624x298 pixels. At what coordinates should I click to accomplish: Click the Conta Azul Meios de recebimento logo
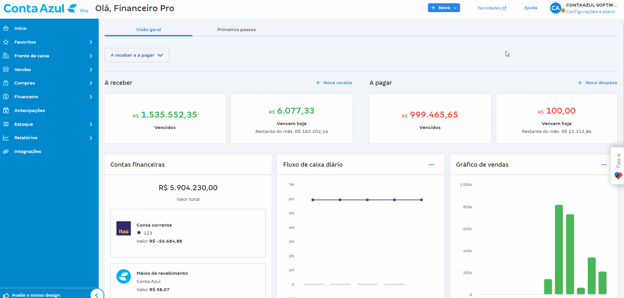(124, 276)
